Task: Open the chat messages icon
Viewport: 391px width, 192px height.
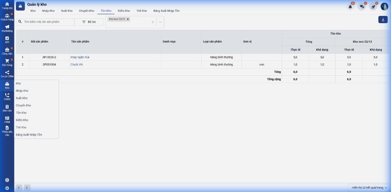Action: point(362,7)
